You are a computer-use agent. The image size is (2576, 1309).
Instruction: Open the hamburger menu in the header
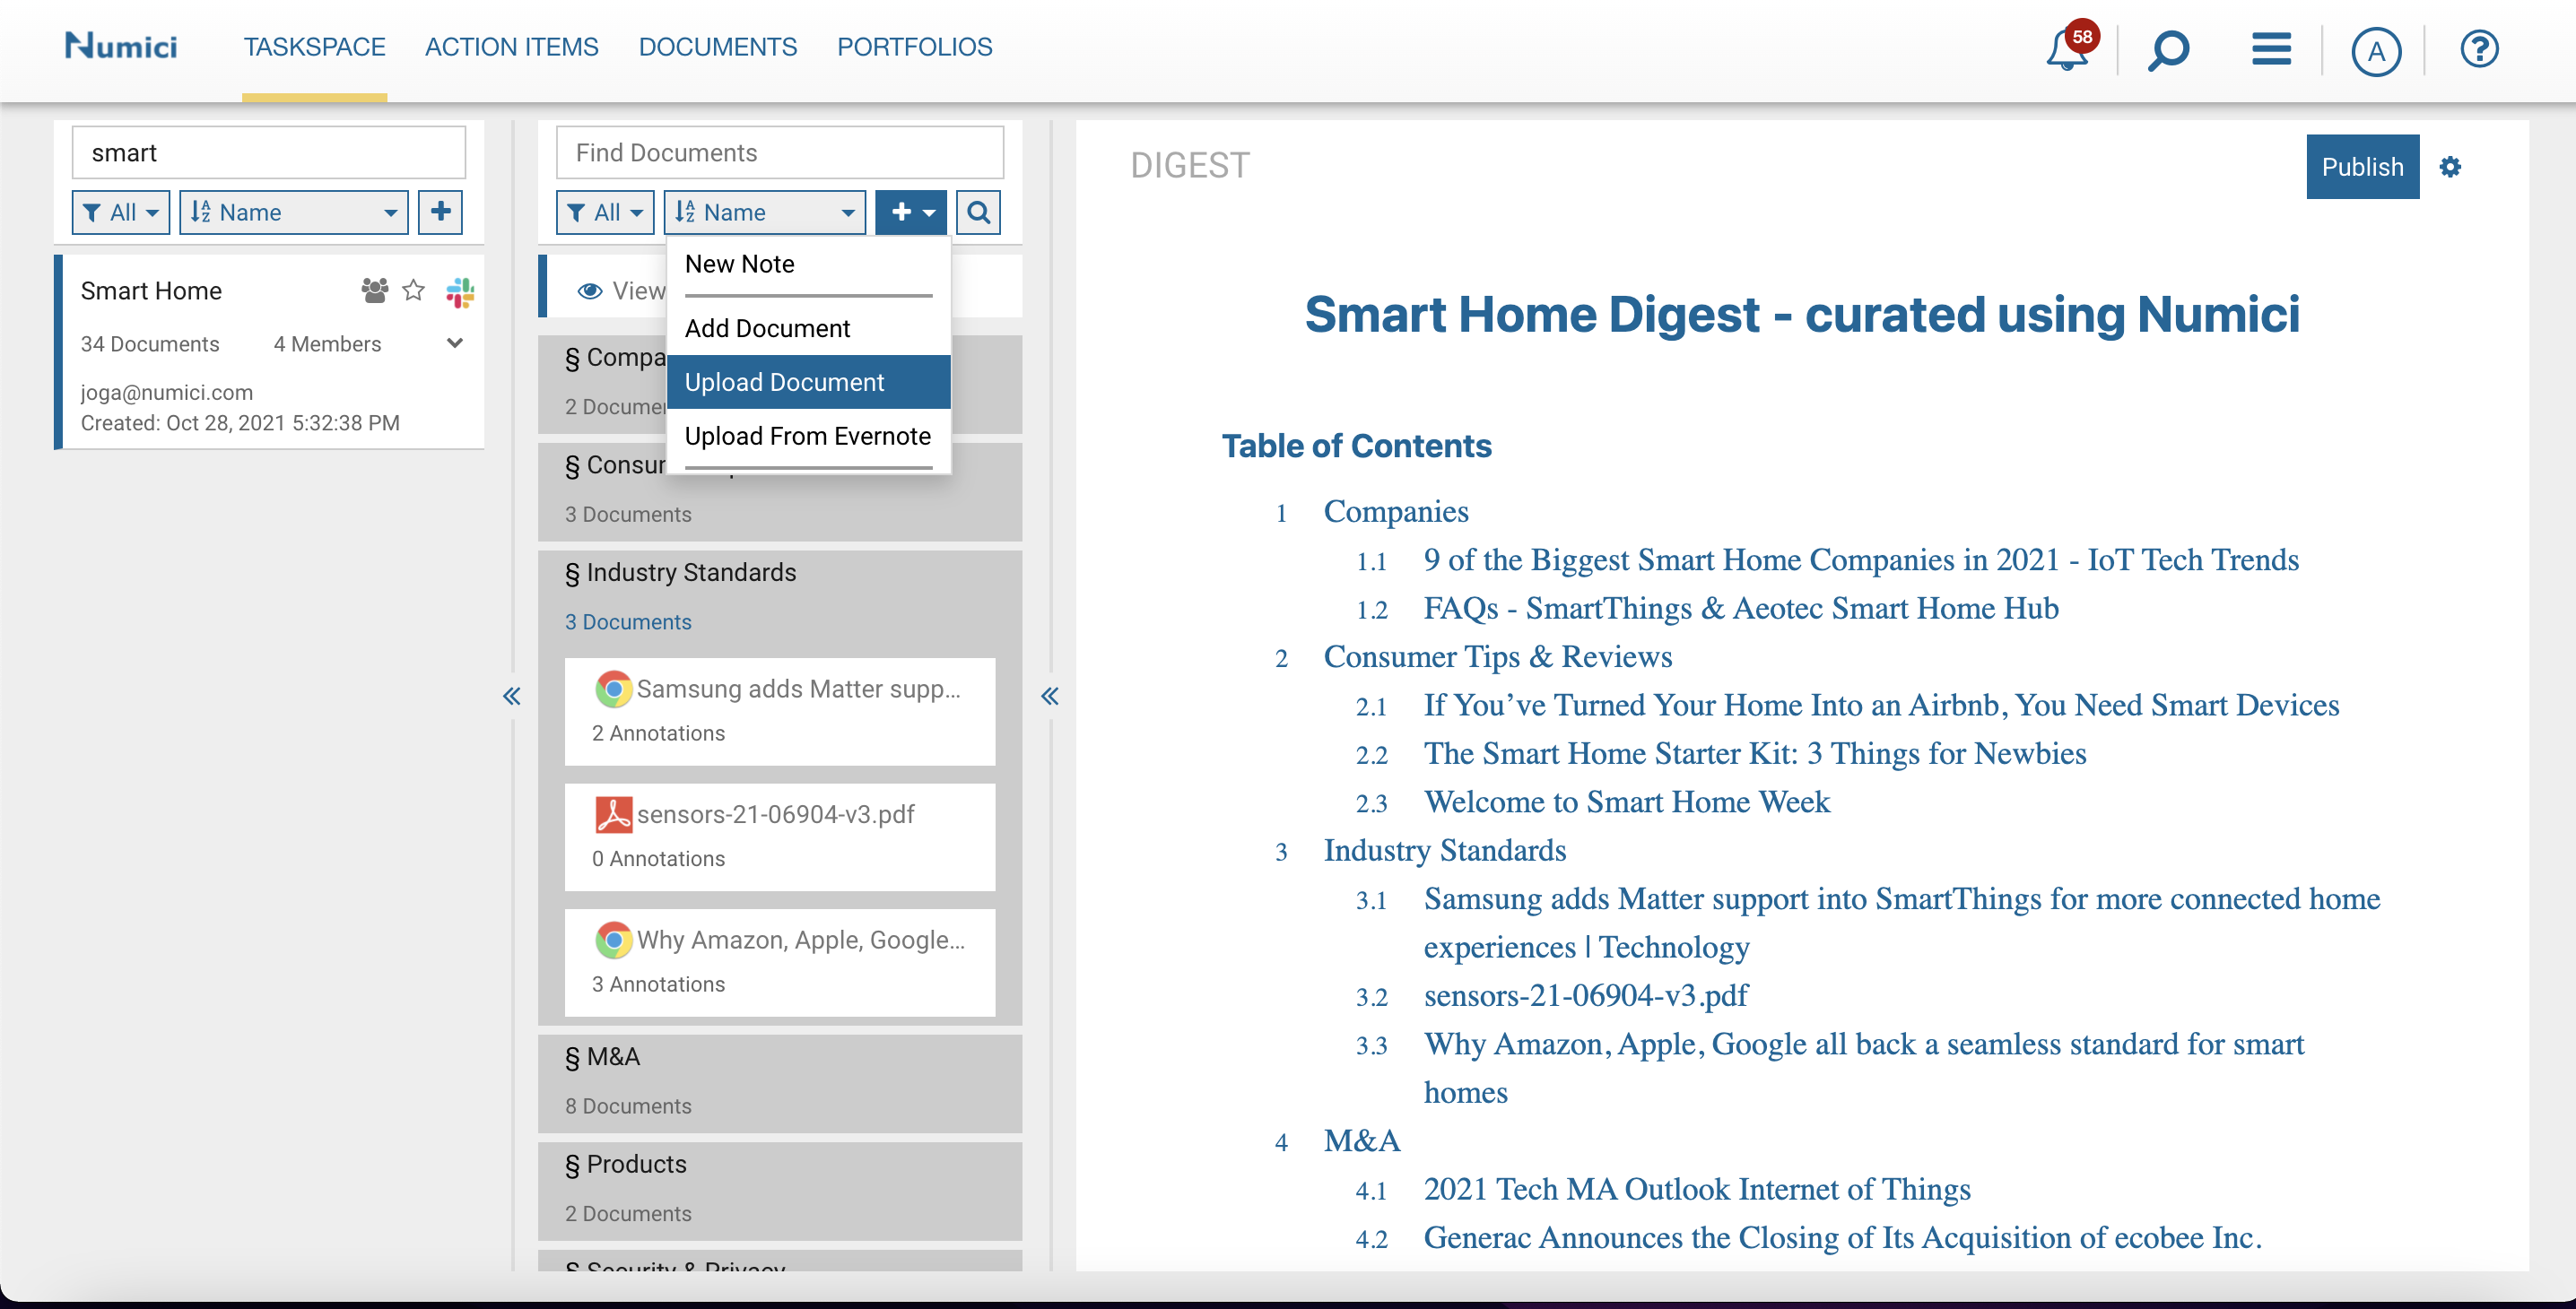[2271, 48]
